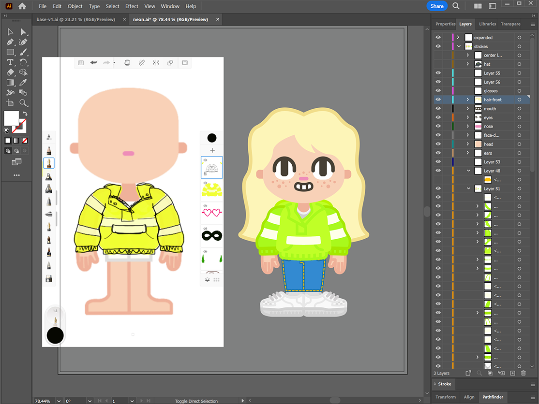Toggle visibility of the glasses layer
The image size is (539, 404).
438,91
